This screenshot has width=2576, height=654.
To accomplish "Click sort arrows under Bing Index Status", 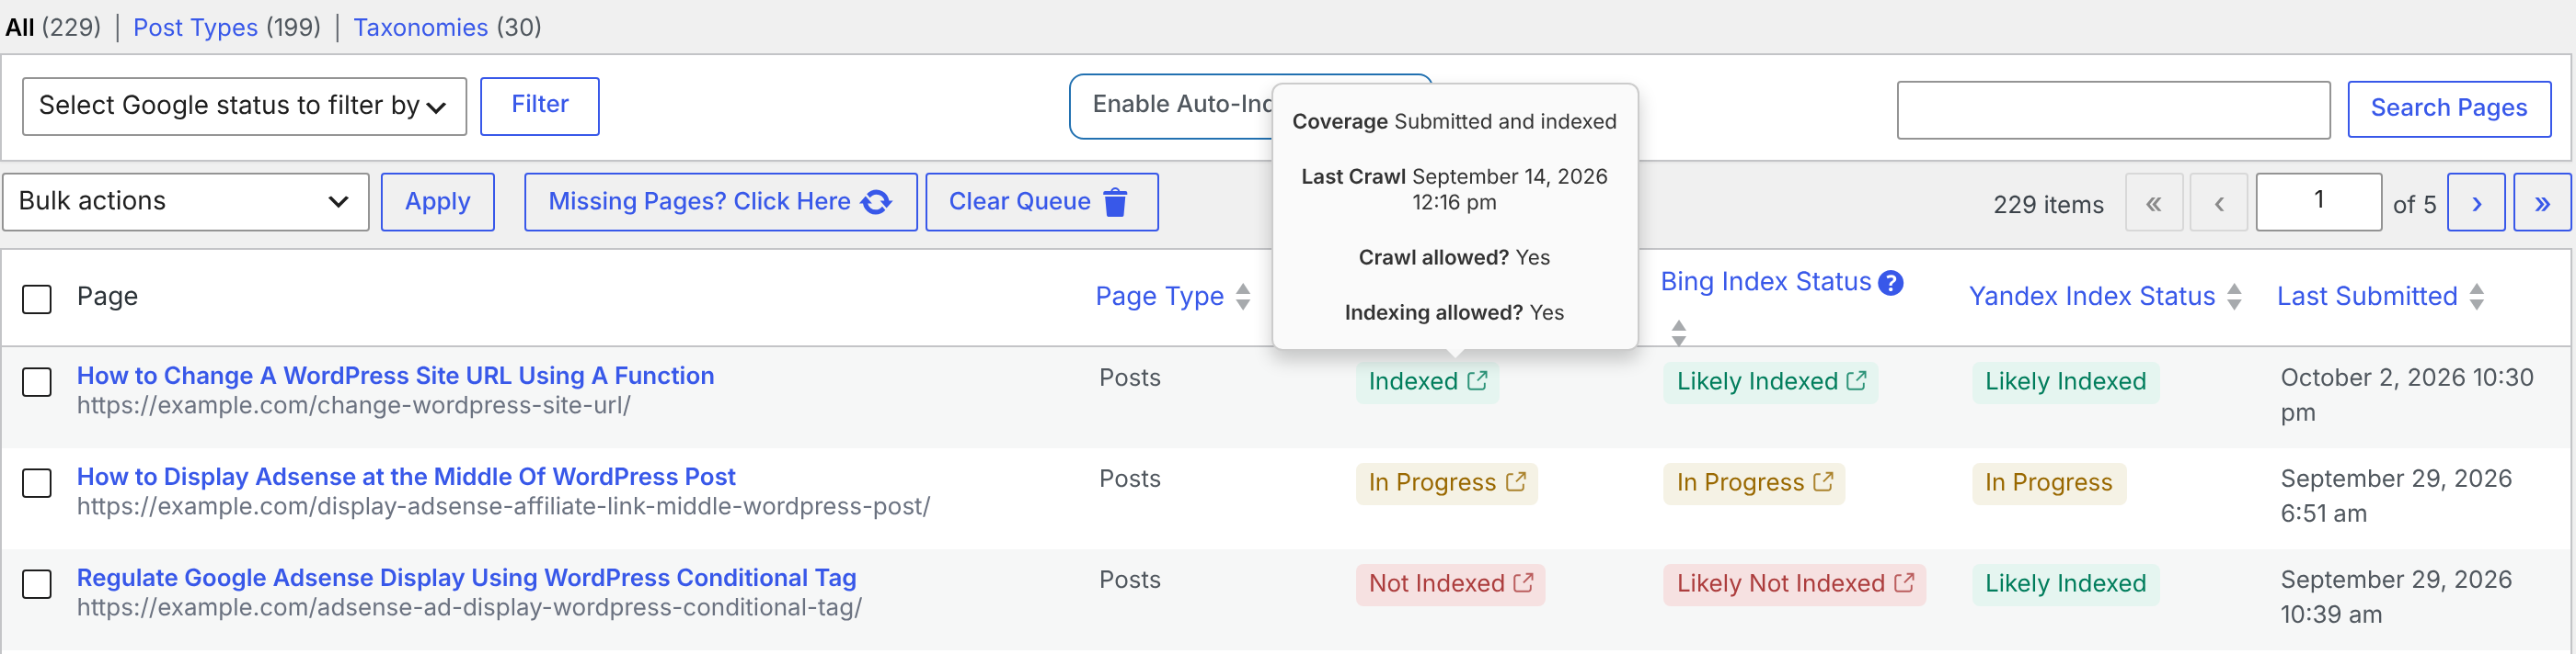I will (1679, 333).
